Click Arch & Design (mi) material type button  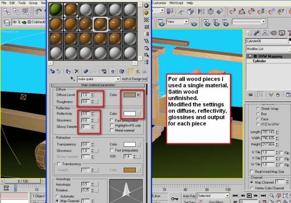tap(134, 79)
